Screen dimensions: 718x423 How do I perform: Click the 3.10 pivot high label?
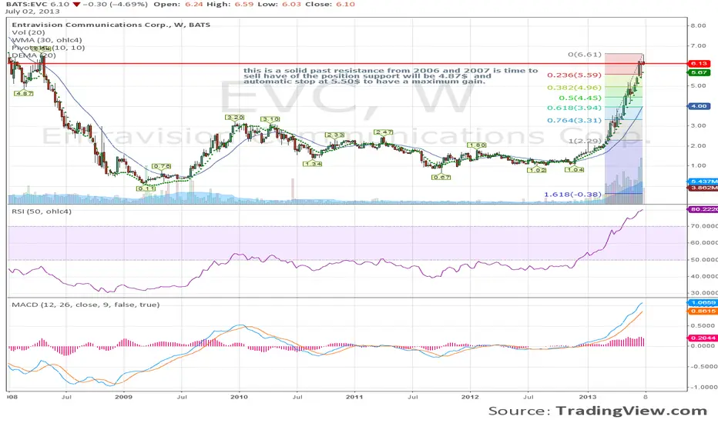pyautogui.click(x=270, y=119)
